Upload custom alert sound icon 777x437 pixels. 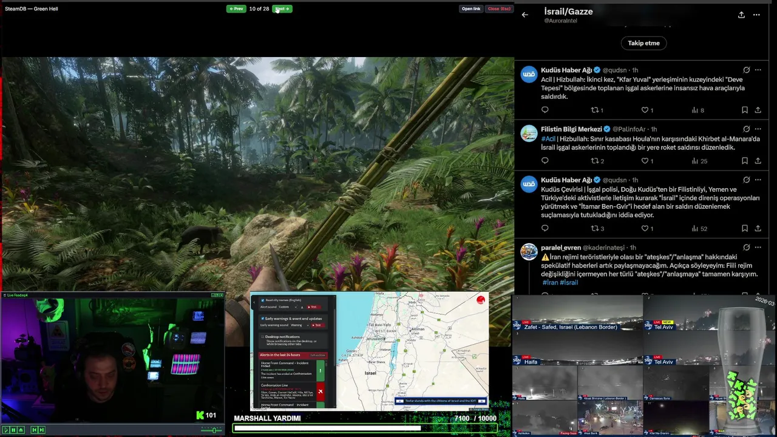tap(302, 307)
